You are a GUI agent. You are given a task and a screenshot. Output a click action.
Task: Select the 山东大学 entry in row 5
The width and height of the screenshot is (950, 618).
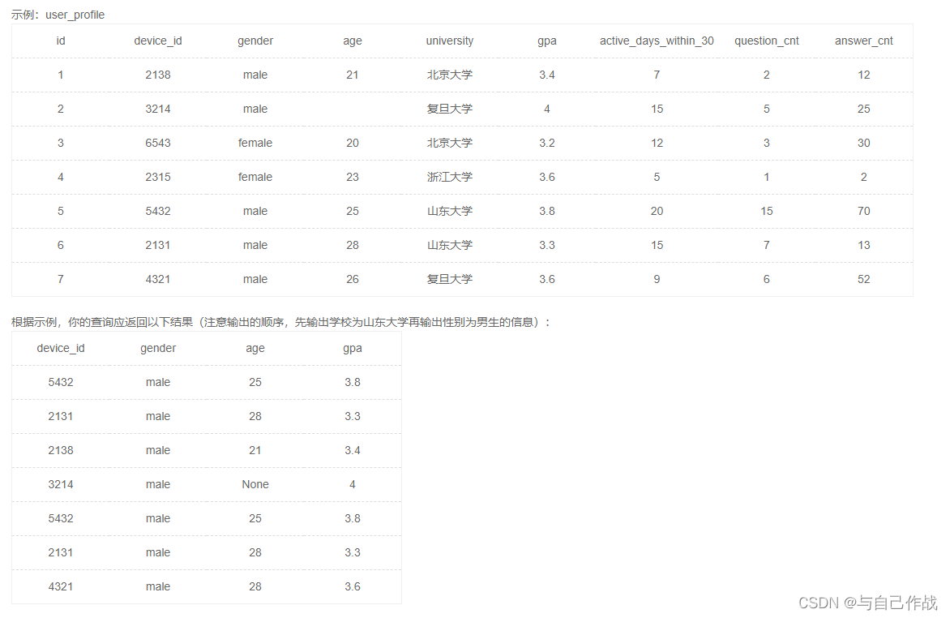tap(449, 211)
